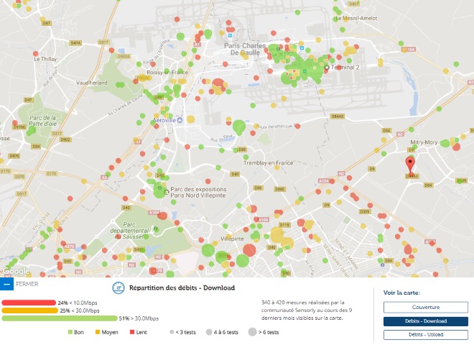Click the speedometer icon beside Répartition des débits

118,288
